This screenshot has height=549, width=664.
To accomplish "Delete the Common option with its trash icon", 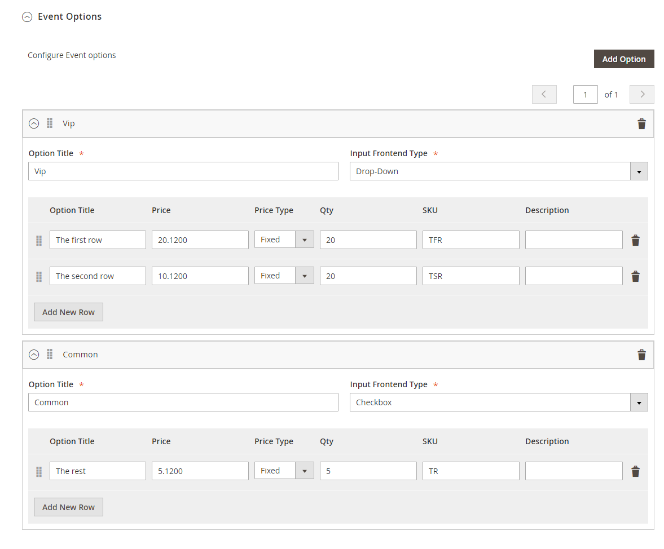I will [x=641, y=355].
